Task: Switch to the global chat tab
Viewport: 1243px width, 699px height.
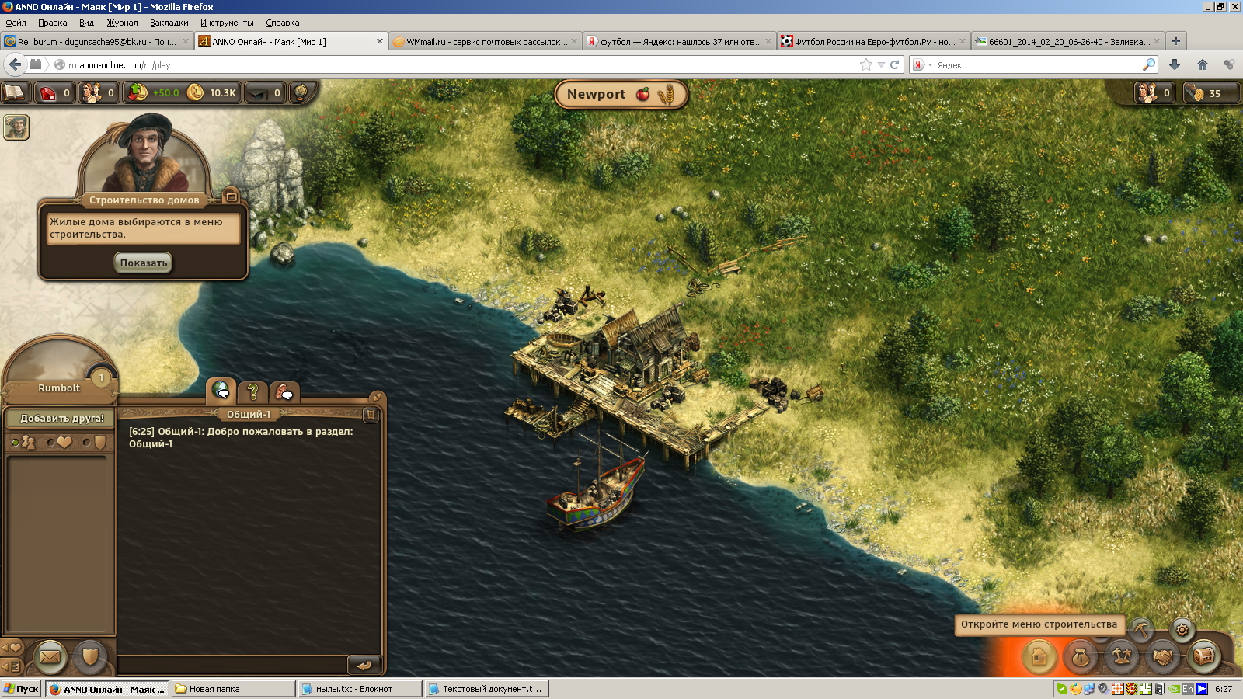Action: tap(221, 390)
